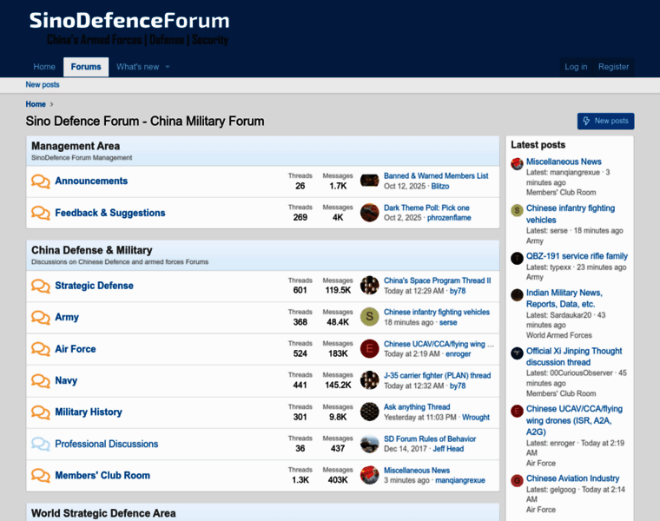Image resolution: width=660 pixels, height=521 pixels.
Task: Open avatar next to Miscellaneous News in Latest posts
Action: click(x=517, y=164)
